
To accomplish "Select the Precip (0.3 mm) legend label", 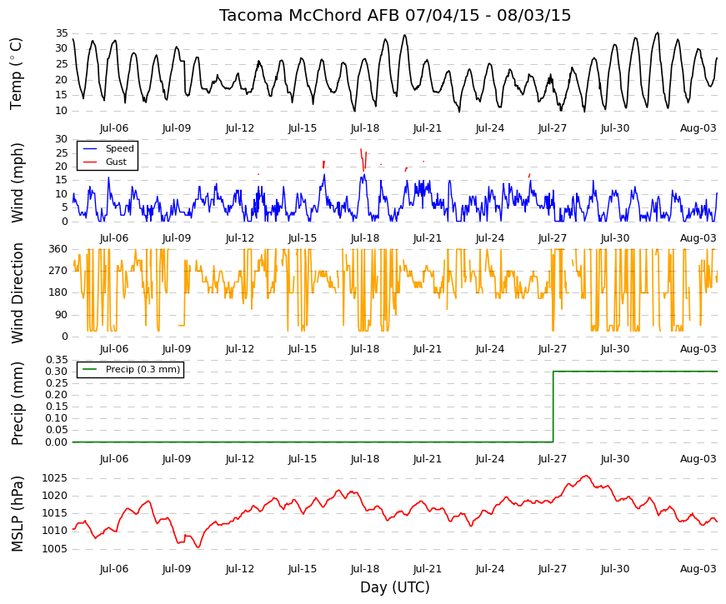I will click(x=143, y=369).
